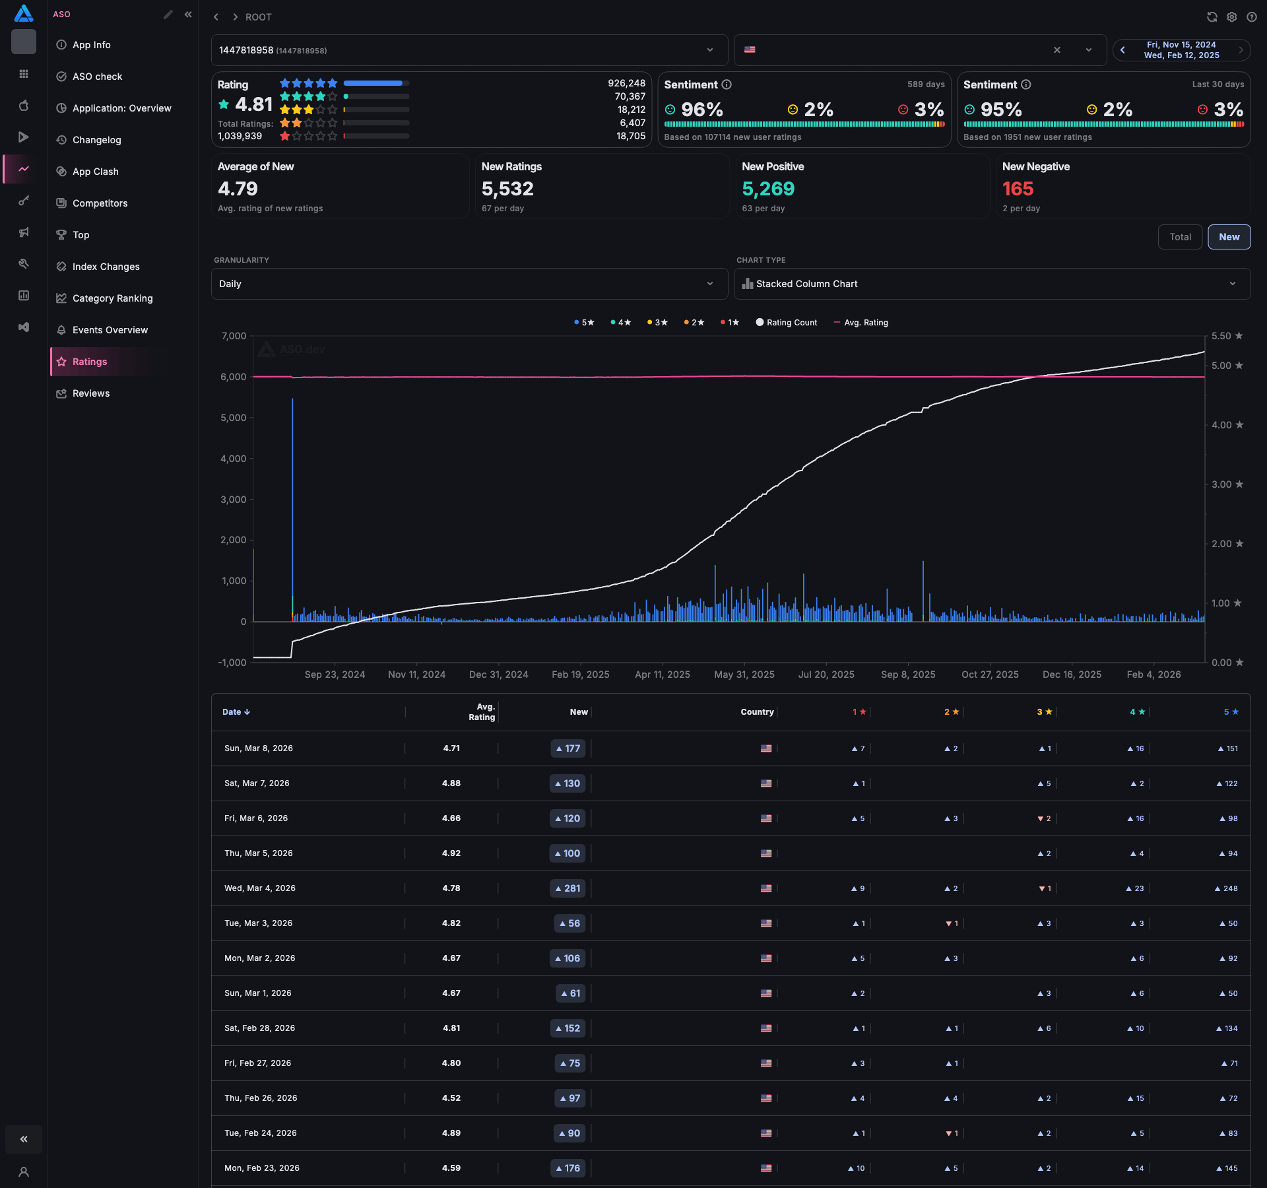Viewport: 1267px width, 1188px height.
Task: Click the refresh icon in the top right
Action: click(x=1212, y=17)
